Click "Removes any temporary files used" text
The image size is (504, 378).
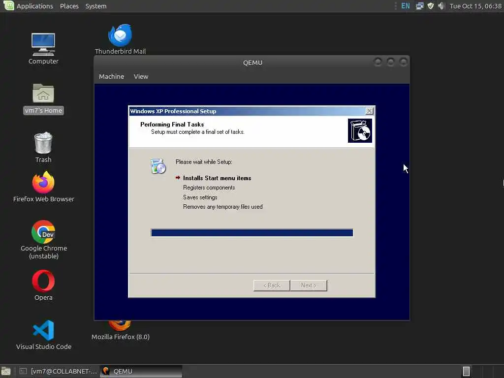click(223, 207)
